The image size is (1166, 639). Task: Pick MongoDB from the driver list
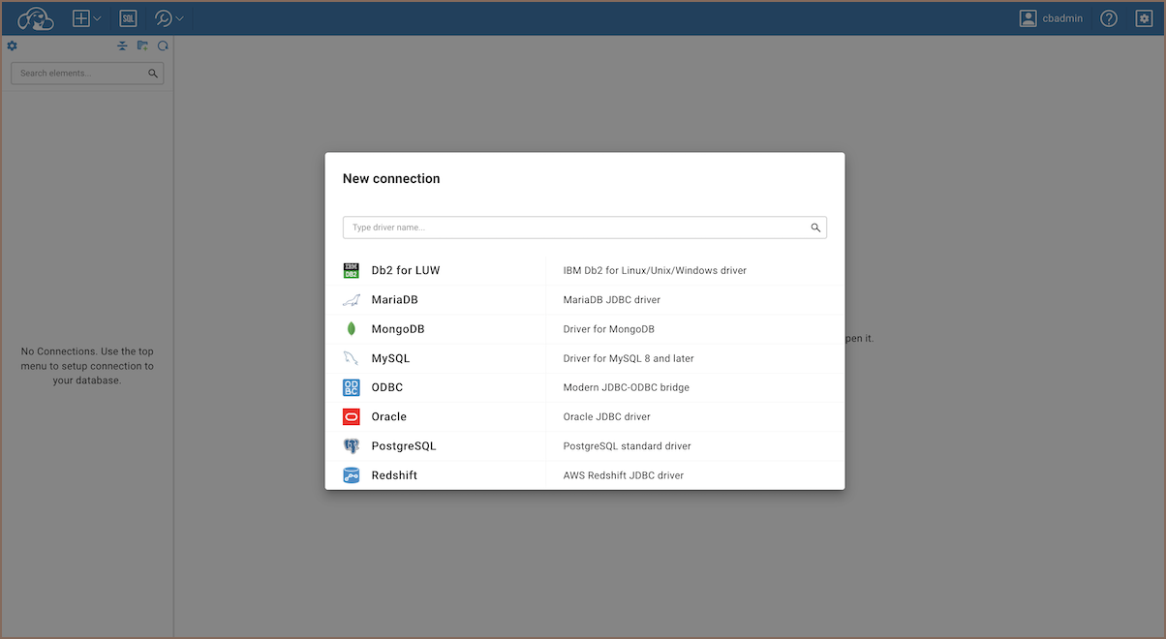coord(397,329)
